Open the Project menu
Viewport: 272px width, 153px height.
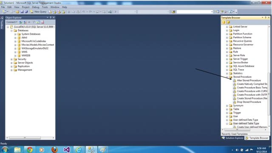[x=25, y=7]
